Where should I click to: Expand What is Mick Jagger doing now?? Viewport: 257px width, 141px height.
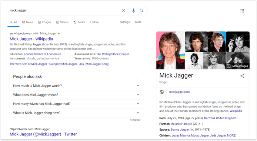click(x=77, y=113)
